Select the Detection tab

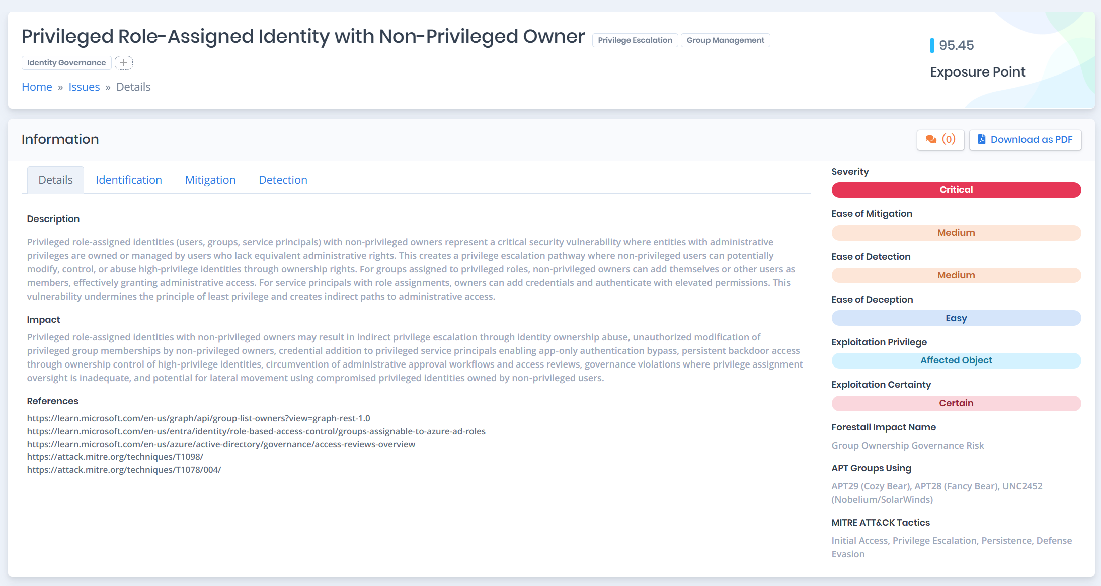coord(283,180)
